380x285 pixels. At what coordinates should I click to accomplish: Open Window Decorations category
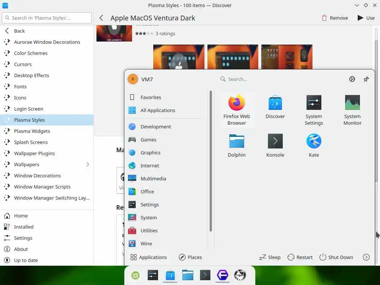[x=46, y=176]
